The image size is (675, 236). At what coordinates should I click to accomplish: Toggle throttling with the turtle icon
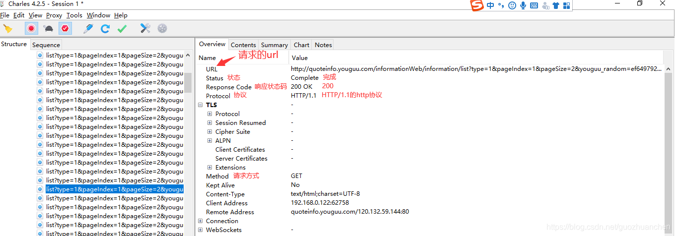pyautogui.click(x=49, y=29)
